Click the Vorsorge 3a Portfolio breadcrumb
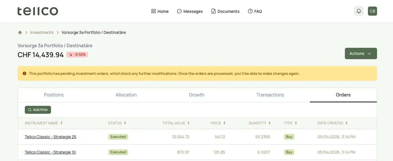 pyautogui.click(x=94, y=32)
